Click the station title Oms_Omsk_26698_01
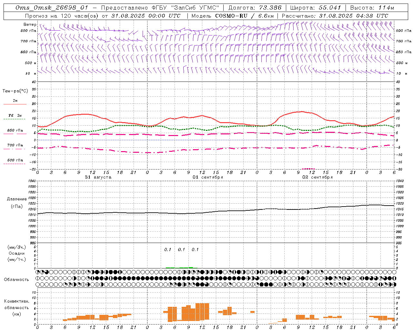This screenshot has height=330, width=413. tap(52, 8)
